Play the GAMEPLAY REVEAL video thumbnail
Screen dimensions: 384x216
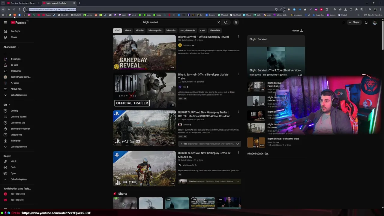[144, 52]
